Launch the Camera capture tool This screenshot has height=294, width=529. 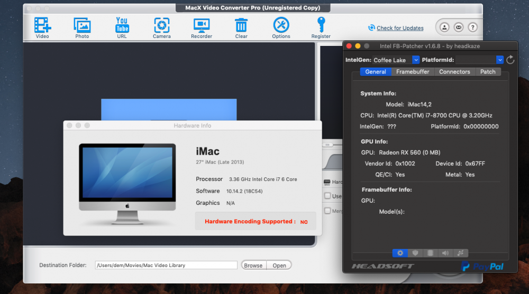(x=161, y=27)
